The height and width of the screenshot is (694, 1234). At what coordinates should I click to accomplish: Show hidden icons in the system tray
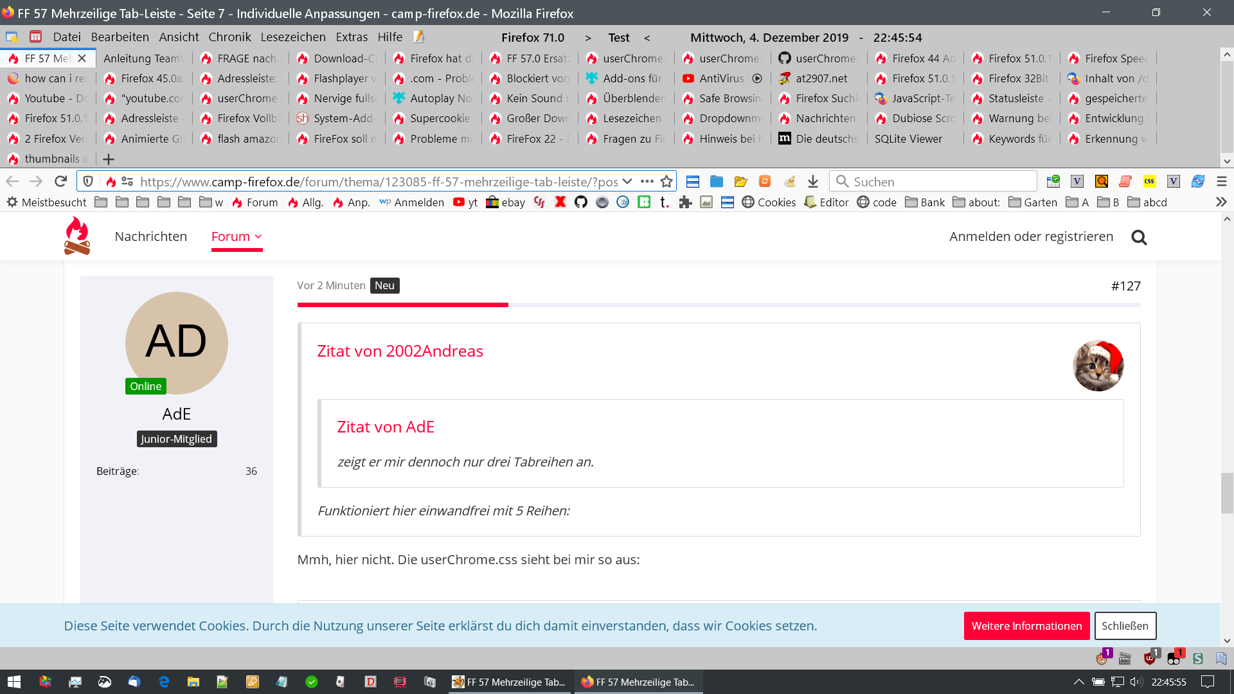click(1078, 682)
